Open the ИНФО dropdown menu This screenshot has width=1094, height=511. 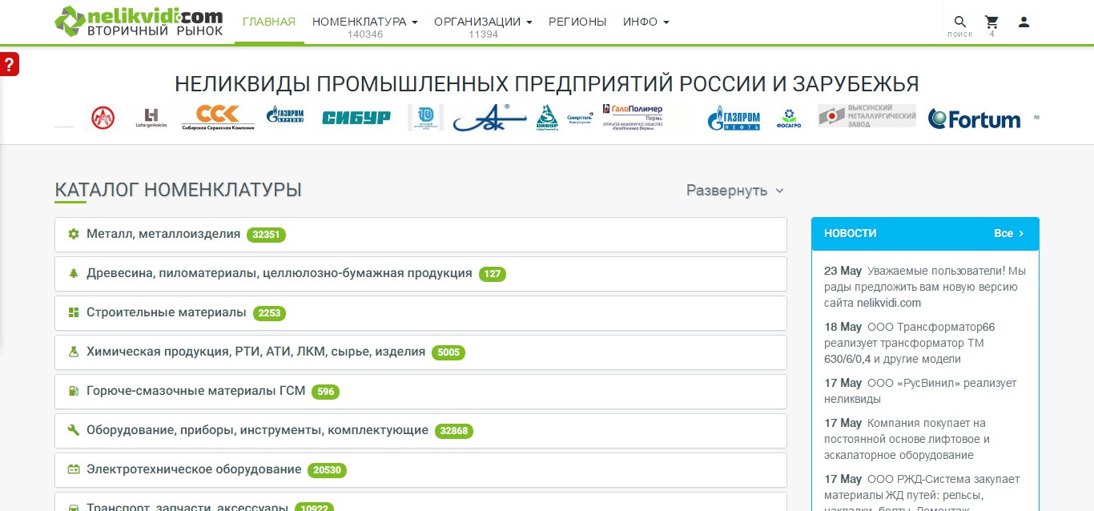(x=646, y=22)
